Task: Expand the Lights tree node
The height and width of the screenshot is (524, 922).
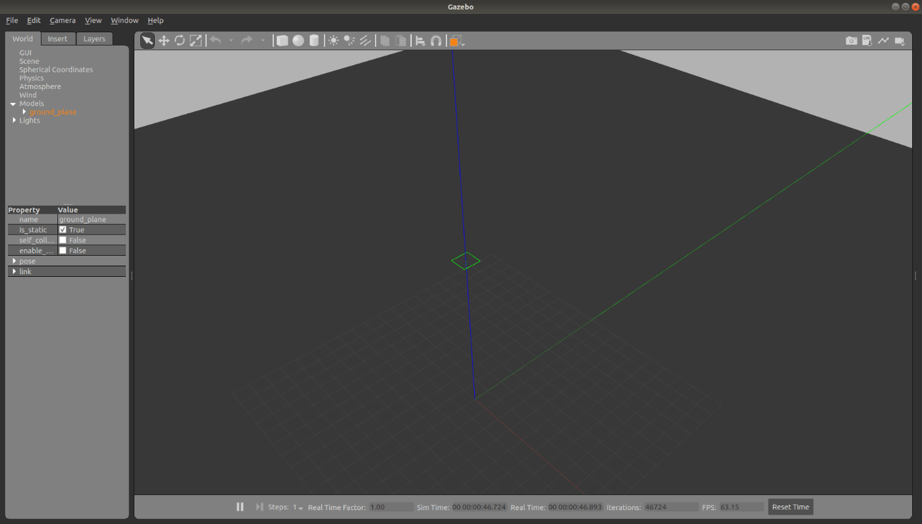Action: tap(14, 120)
